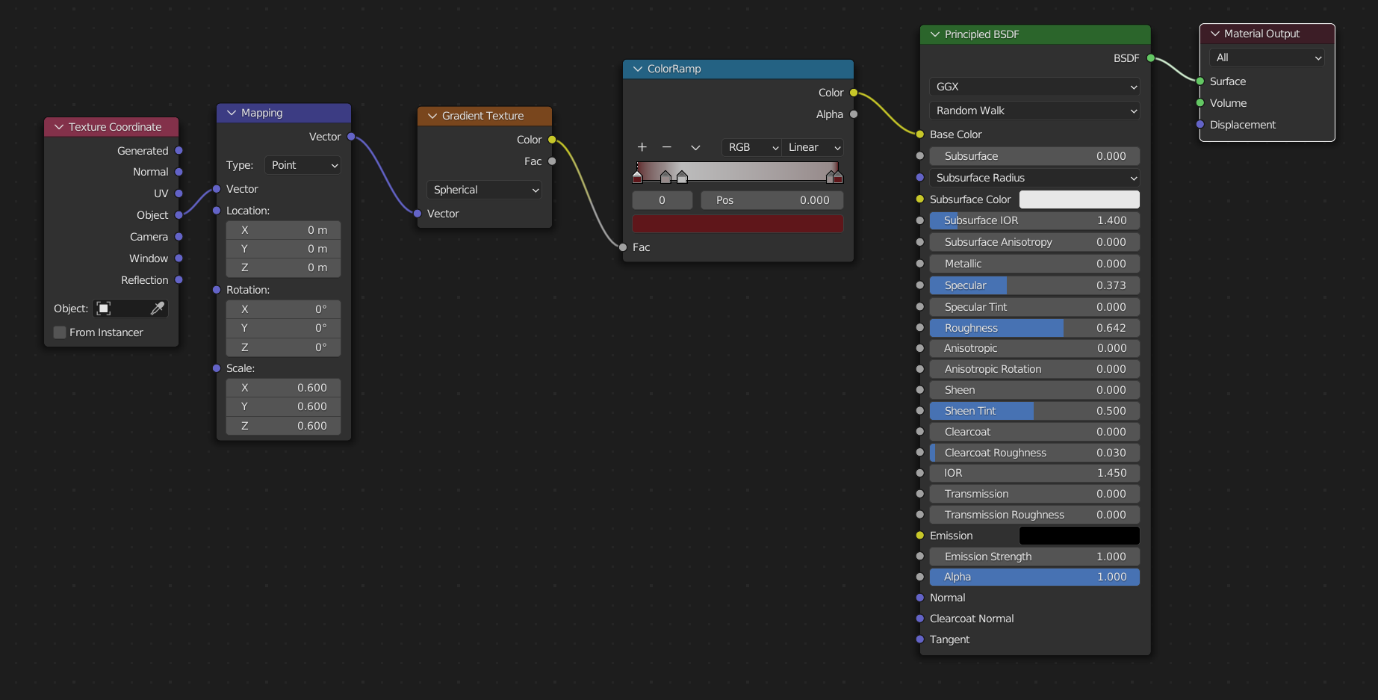
Task: Click the Rotation Z field in Mapping
Action: 283,347
